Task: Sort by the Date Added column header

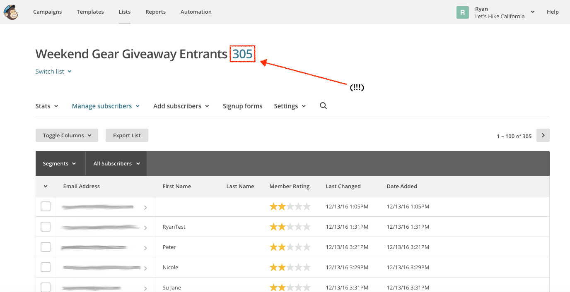Action: (x=401, y=186)
